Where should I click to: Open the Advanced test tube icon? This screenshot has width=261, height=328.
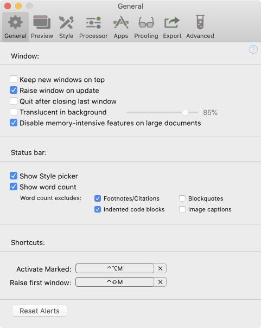pyautogui.click(x=200, y=27)
